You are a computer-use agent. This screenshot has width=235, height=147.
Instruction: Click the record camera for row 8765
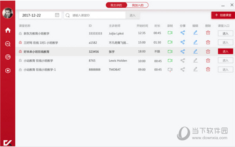coord(170,61)
